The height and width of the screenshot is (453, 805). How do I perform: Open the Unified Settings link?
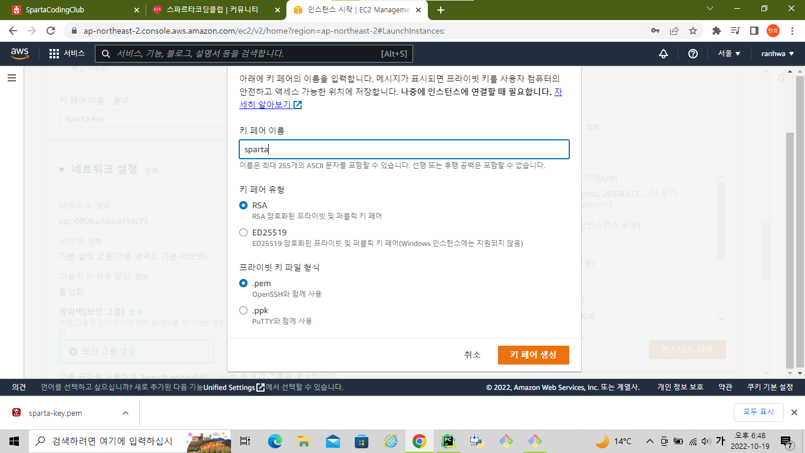(x=234, y=387)
